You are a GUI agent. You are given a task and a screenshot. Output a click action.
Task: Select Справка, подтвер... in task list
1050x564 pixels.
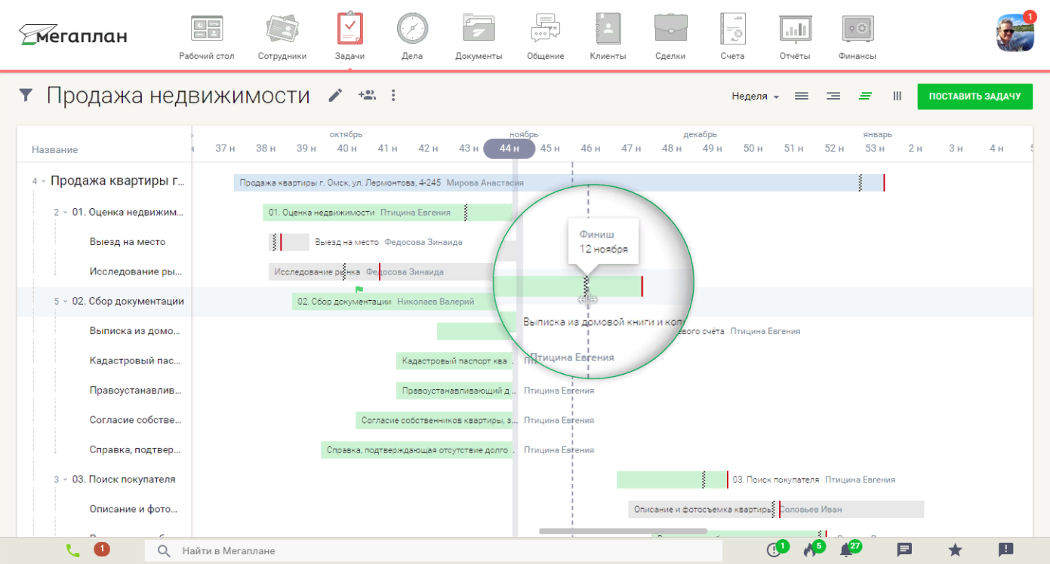coord(135,449)
